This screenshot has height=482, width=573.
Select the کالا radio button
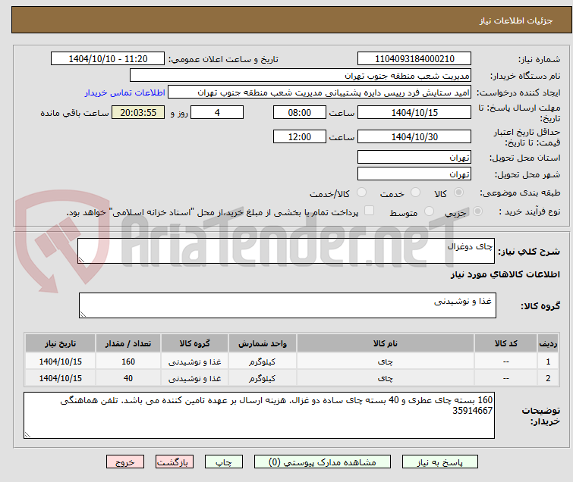coord(458,192)
